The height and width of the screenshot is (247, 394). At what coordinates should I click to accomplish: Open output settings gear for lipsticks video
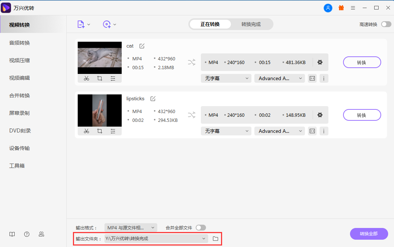pos(320,115)
